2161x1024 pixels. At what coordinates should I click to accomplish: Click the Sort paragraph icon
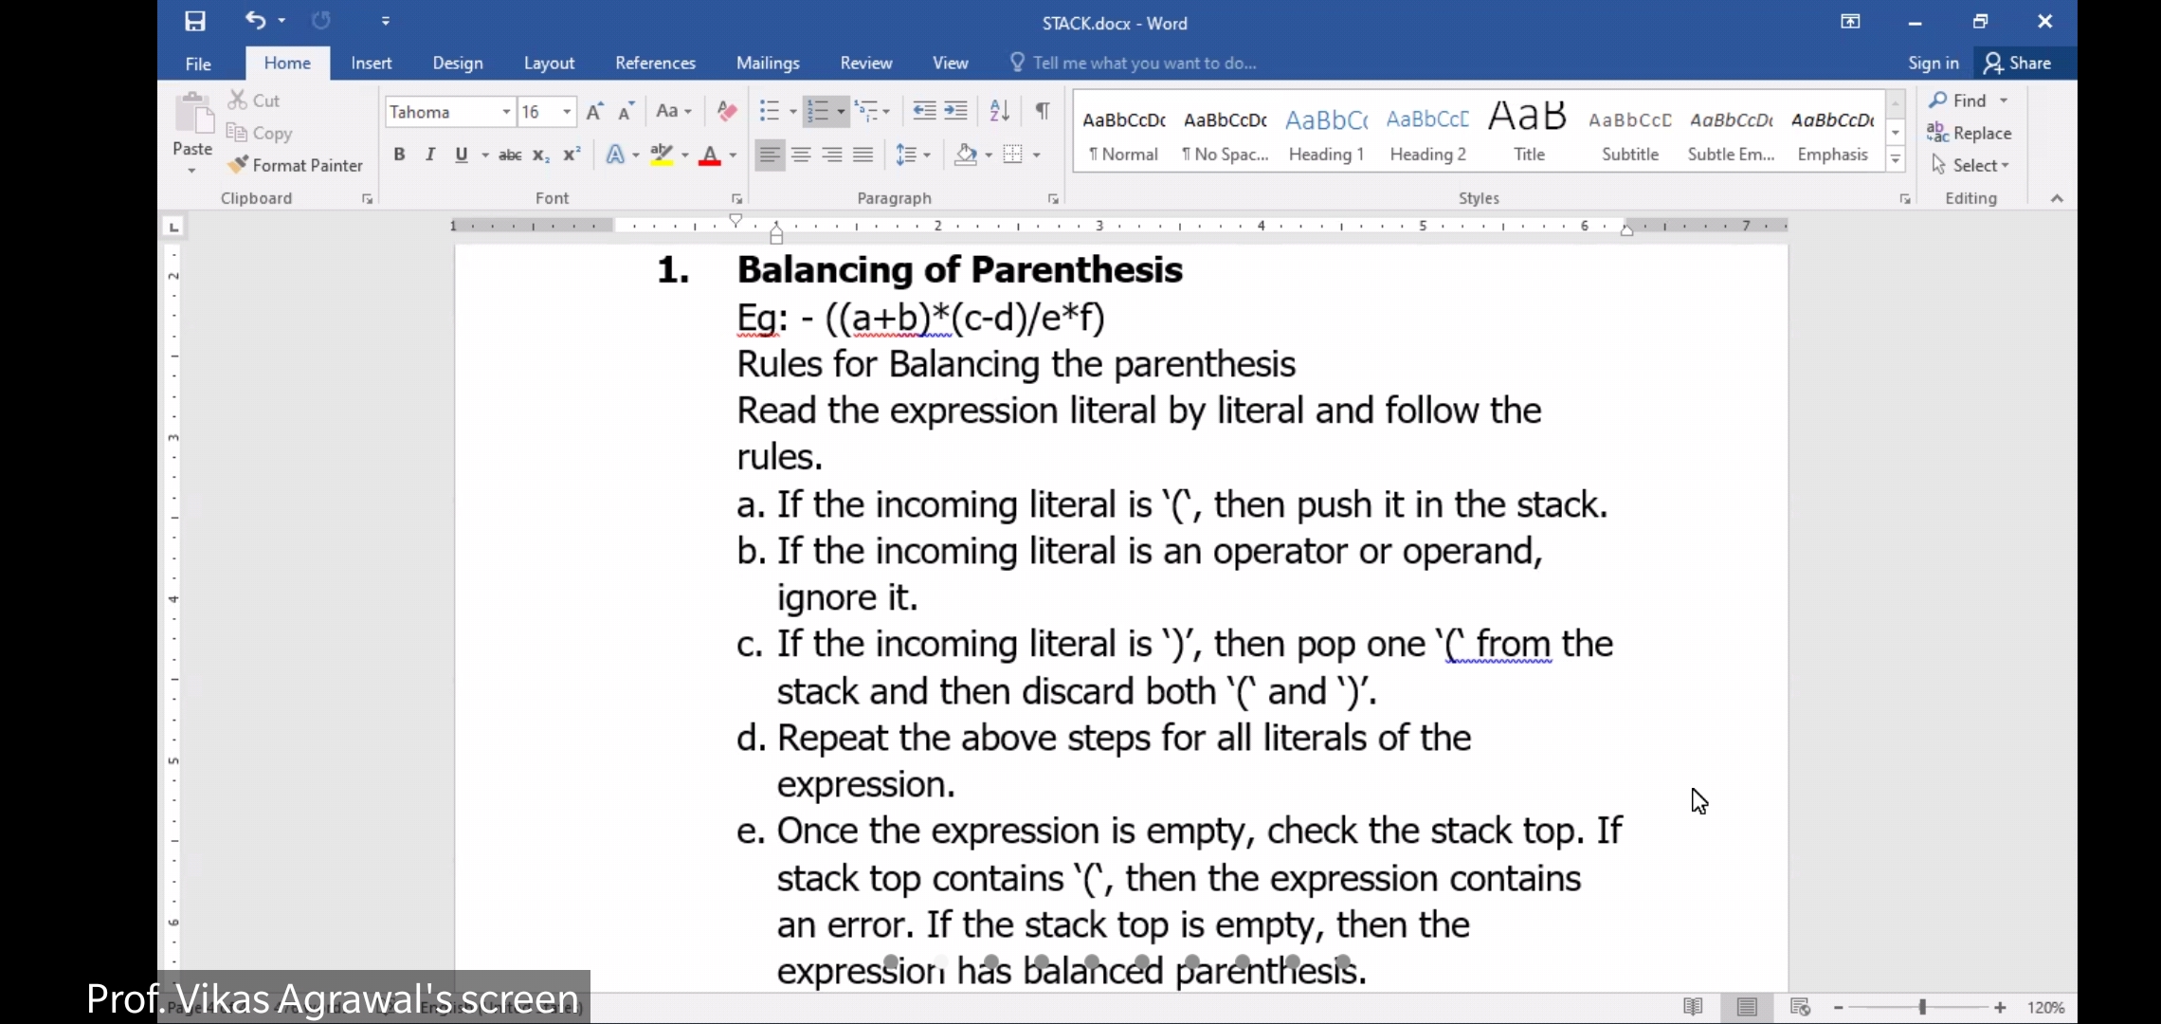pyautogui.click(x=999, y=111)
